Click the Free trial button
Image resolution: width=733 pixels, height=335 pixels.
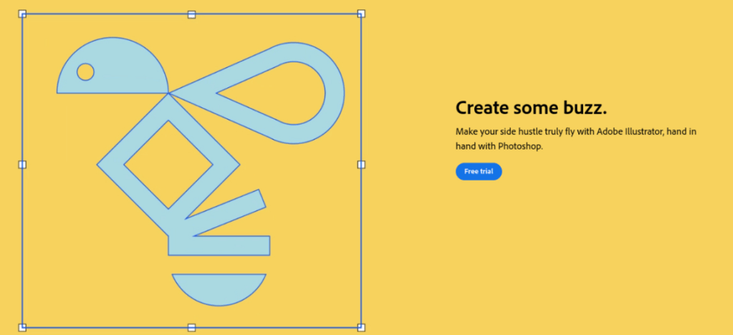pos(479,172)
